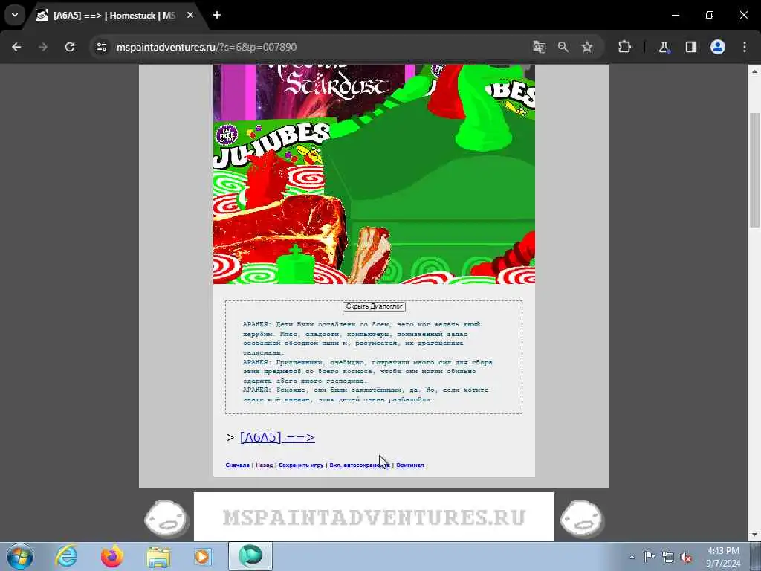Click the scrollbar up arrow
Image resolution: width=761 pixels, height=571 pixels.
point(754,71)
